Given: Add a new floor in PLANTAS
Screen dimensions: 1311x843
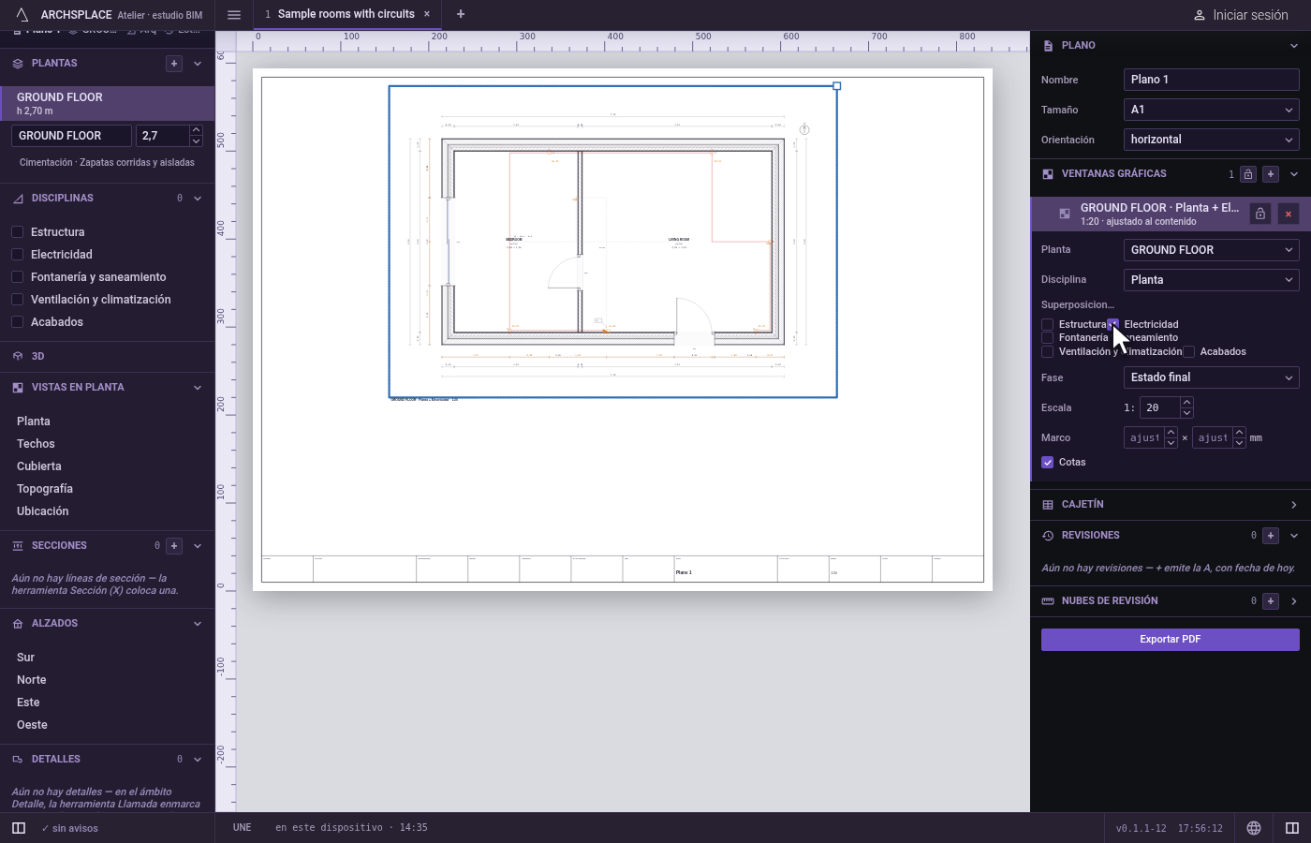Looking at the screenshot, I should [x=173, y=64].
